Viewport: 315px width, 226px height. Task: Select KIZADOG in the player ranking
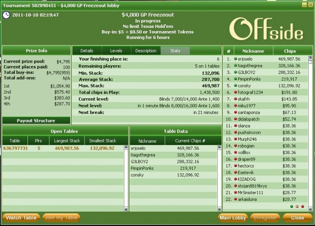(265, 179)
